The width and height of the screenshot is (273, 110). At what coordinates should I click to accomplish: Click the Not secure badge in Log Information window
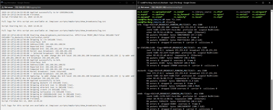click(7, 7)
